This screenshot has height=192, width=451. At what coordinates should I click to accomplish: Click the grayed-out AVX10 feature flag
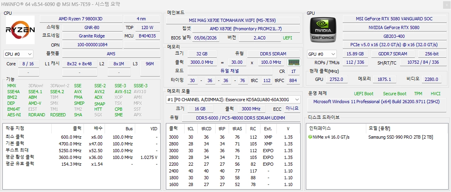(x=140, y=92)
